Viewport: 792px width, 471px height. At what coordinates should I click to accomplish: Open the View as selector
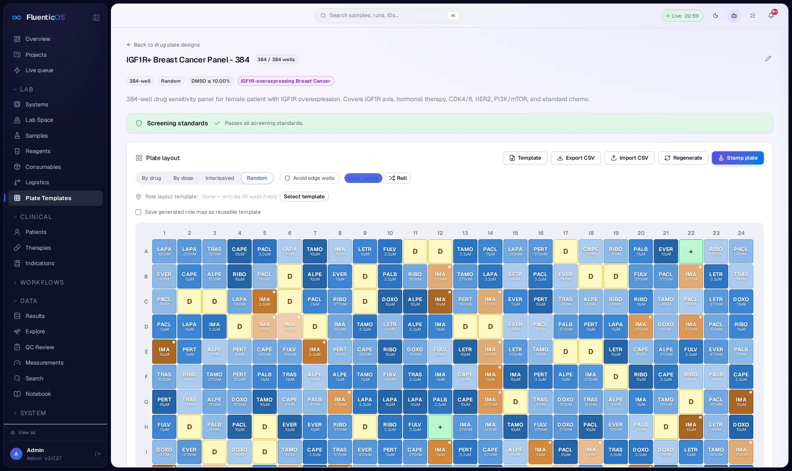coord(23,433)
